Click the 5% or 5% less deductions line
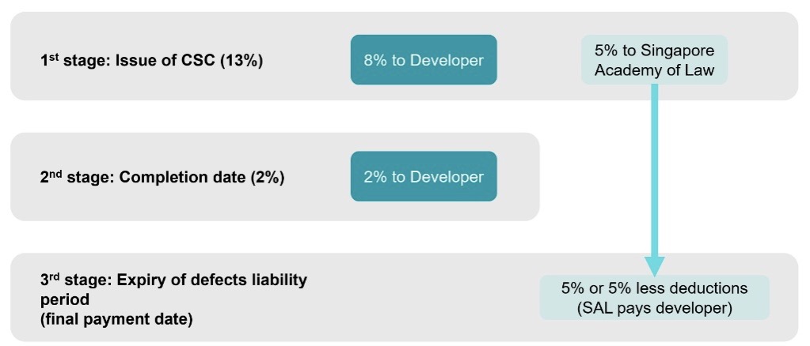810x346 pixels. 655,288
